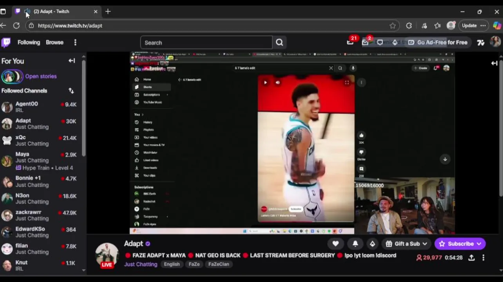Open Adapt's live avatar
This screenshot has width=503, height=282.
coord(107,255)
